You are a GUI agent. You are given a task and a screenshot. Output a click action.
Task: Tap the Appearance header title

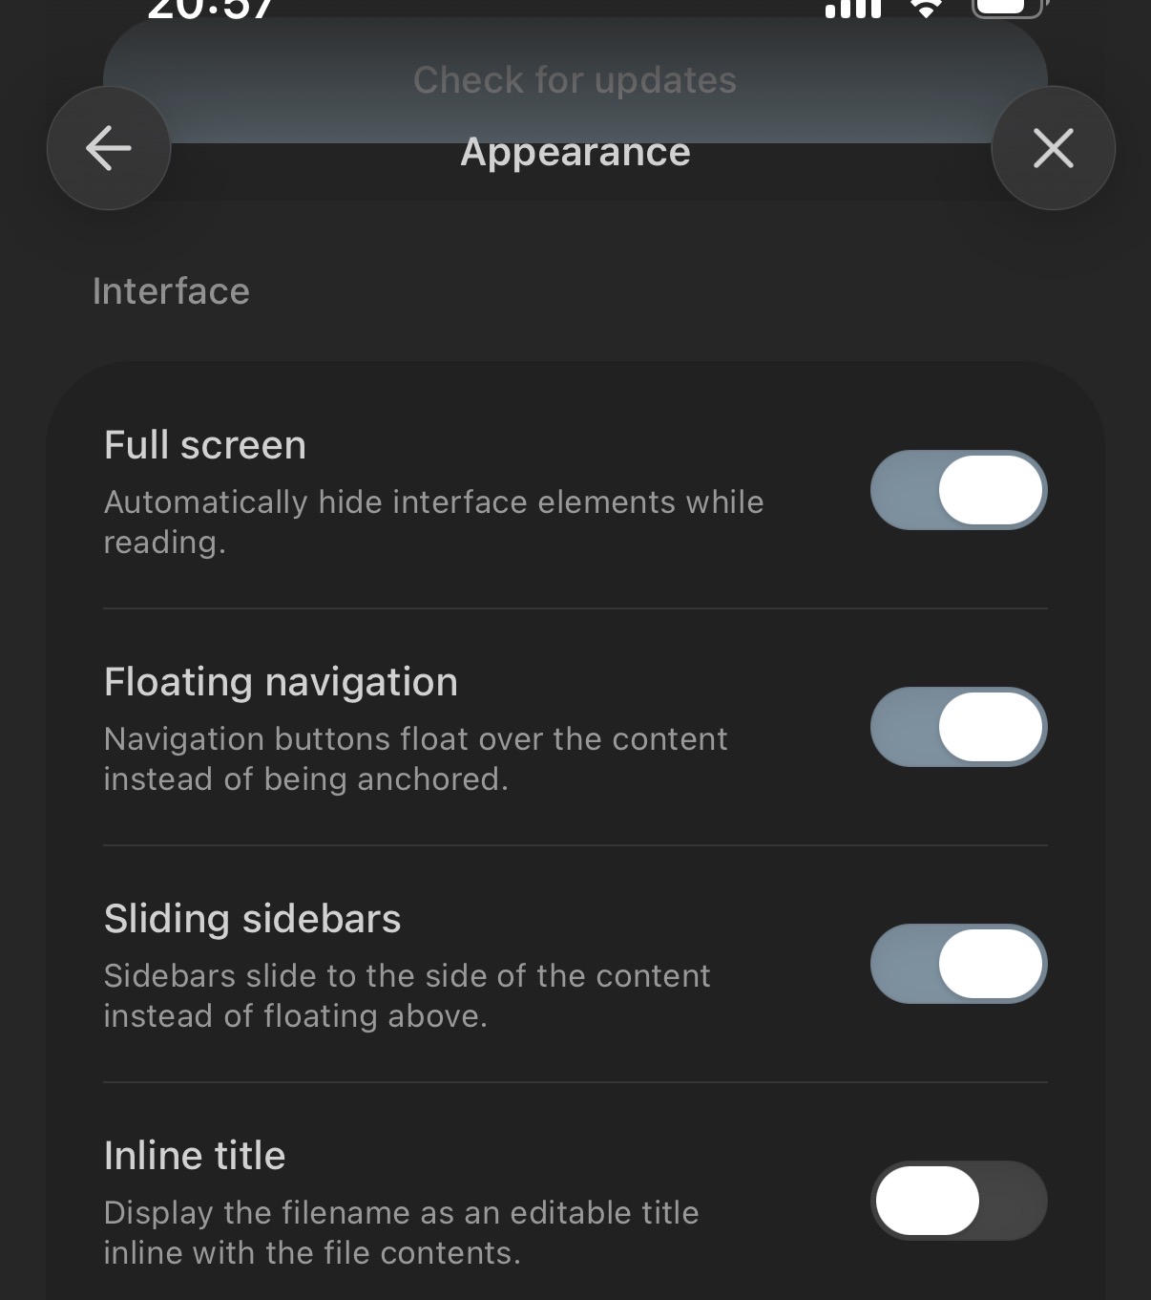(575, 152)
